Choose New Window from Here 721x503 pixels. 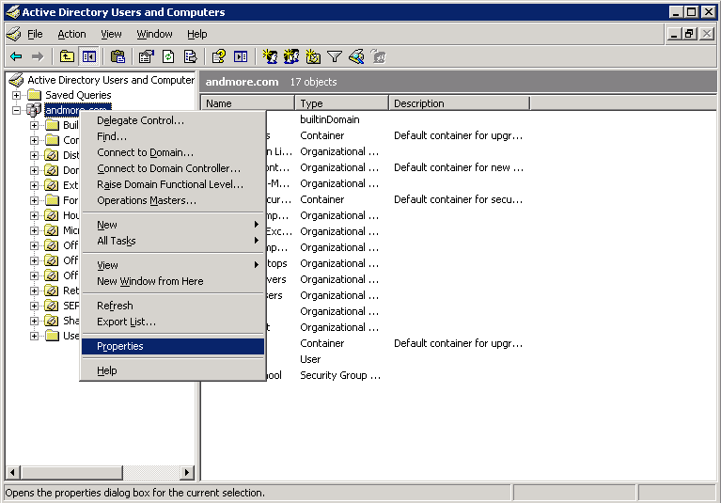coord(173,281)
